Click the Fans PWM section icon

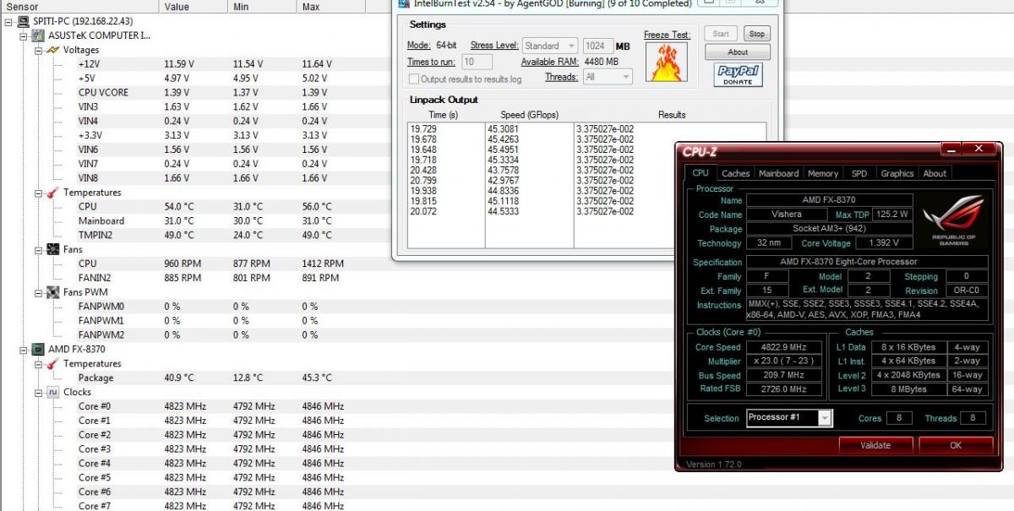pyautogui.click(x=52, y=292)
